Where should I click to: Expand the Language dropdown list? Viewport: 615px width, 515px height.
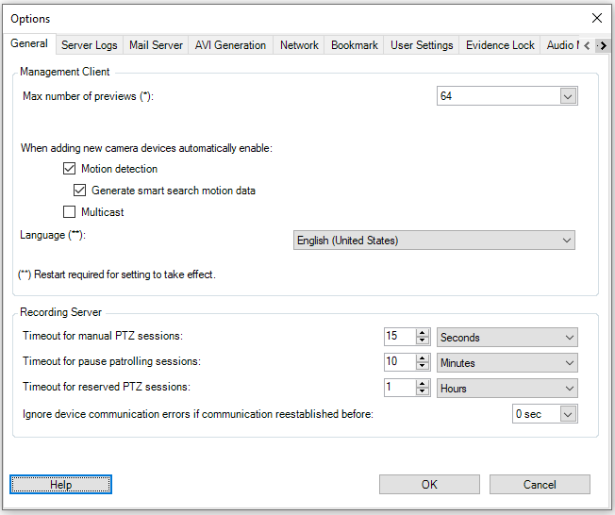pyautogui.click(x=567, y=241)
